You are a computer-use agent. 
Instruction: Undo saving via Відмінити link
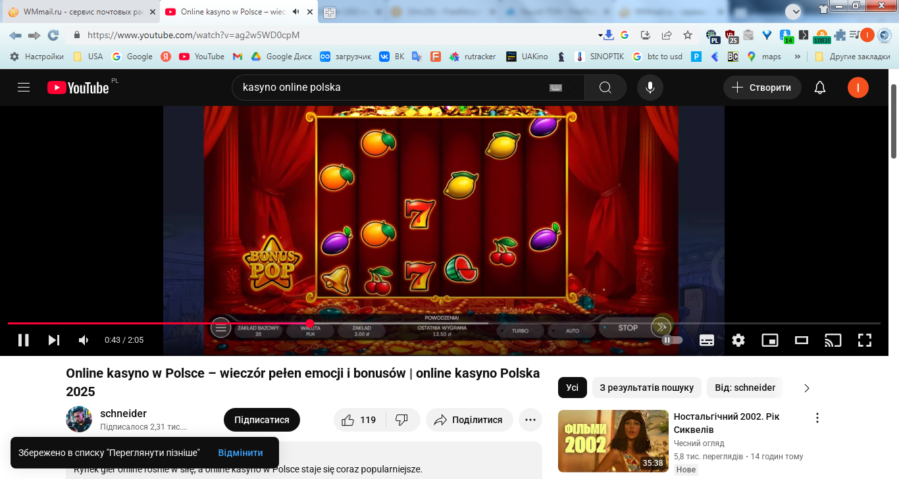[240, 453]
